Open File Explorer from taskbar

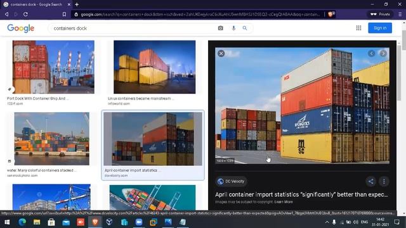(x=37, y=222)
